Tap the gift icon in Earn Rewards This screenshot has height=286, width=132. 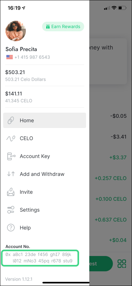pos(48,26)
